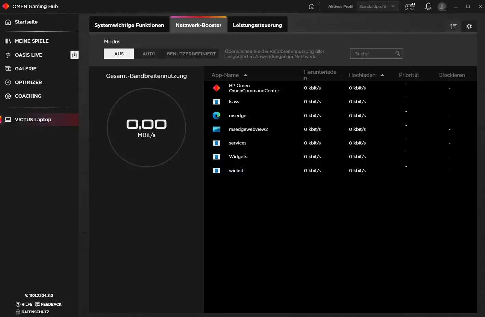Click the wininit process icon

pyautogui.click(x=216, y=170)
